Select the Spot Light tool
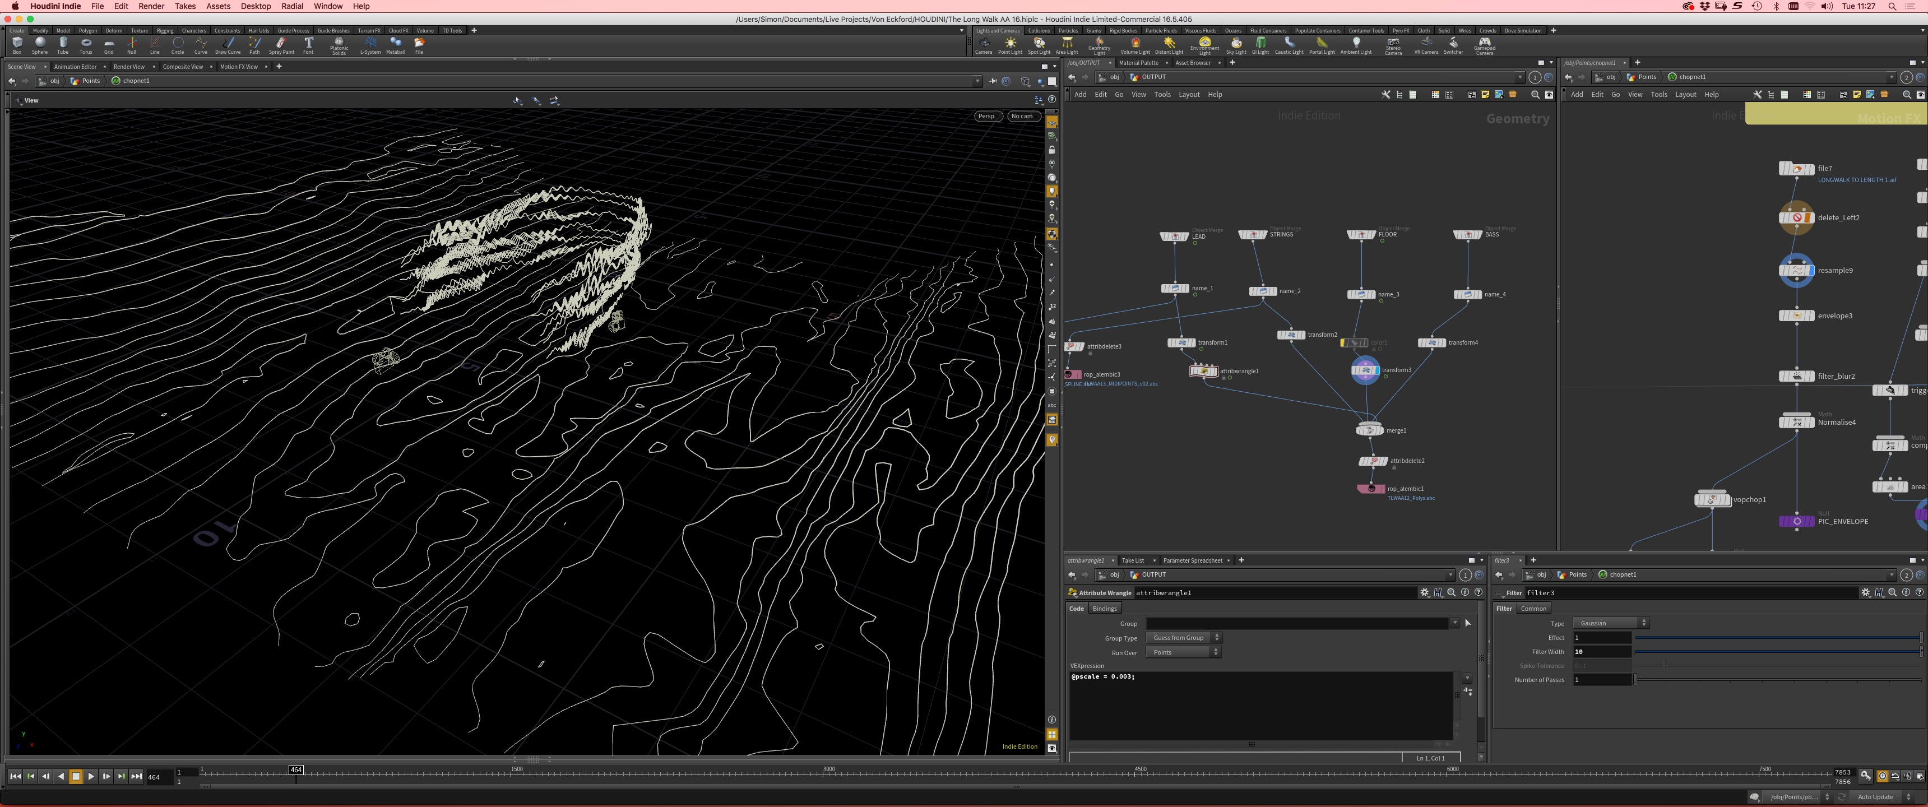This screenshot has height=807, width=1928. pos(1039,45)
